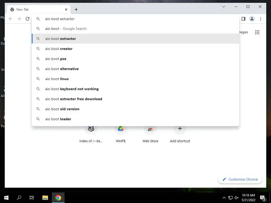The image size is (271, 203).
Task: Click the back navigation arrow
Action: (x=11, y=19)
